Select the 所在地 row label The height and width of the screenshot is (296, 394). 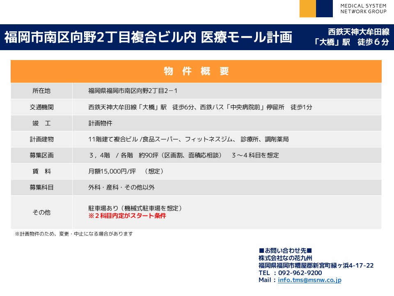pyautogui.click(x=41, y=91)
